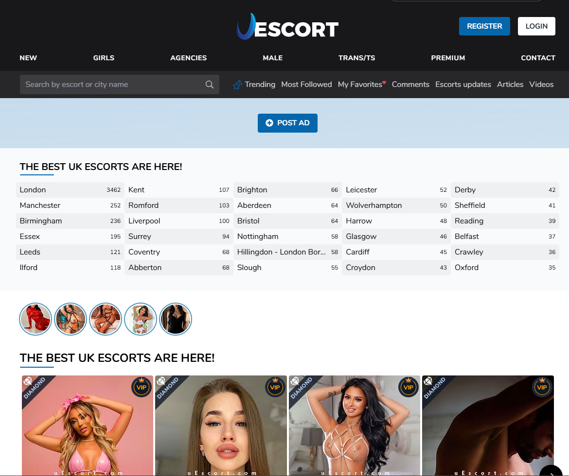The height and width of the screenshot is (476, 569).
Task: Open the GIRLS menu item
Action: [103, 58]
